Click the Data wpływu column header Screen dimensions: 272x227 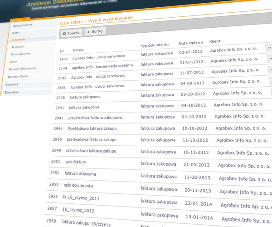click(x=191, y=43)
